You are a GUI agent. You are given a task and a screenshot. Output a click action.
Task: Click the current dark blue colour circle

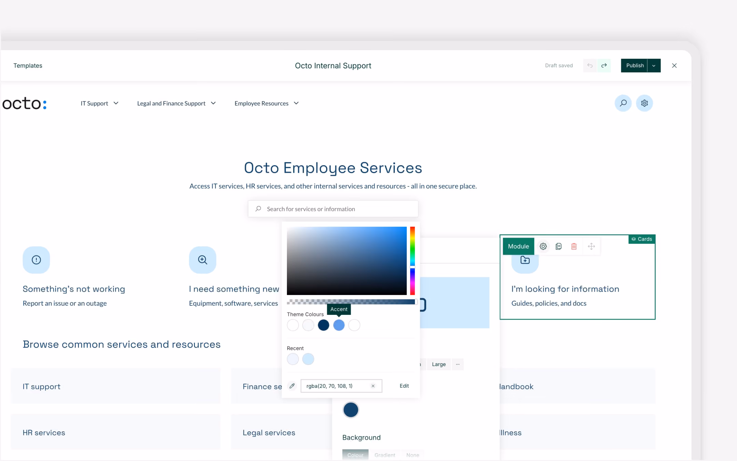coord(350,410)
